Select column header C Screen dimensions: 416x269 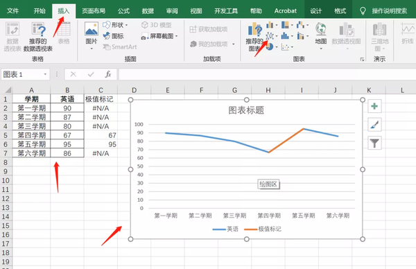(101, 90)
